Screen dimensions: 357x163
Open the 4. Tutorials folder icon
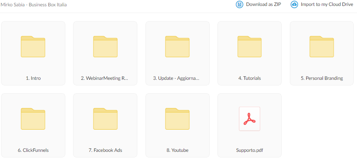(249, 46)
